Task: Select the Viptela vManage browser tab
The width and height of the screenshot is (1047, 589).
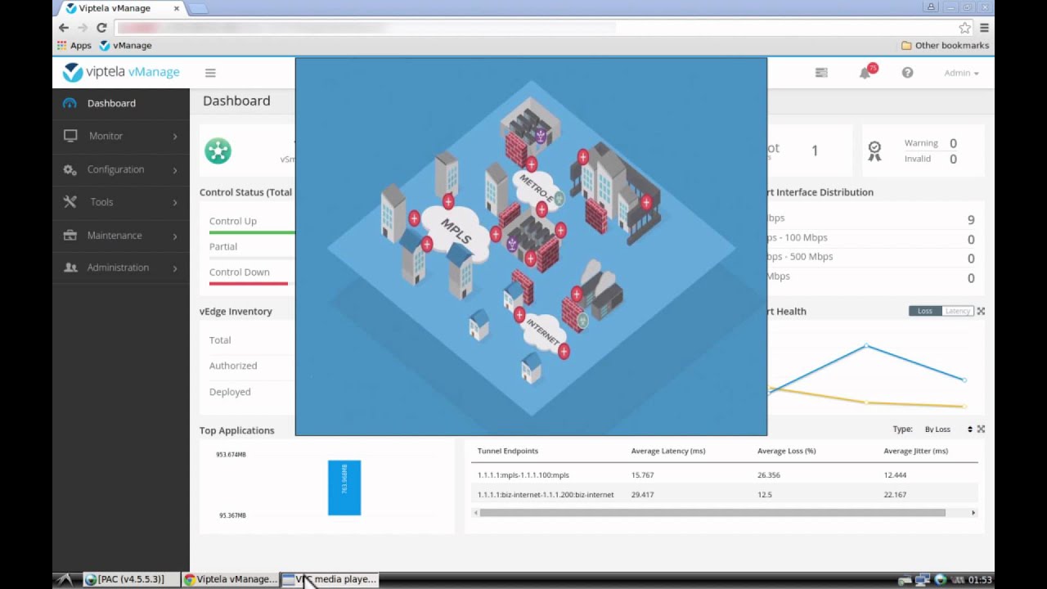Action: coord(121,8)
